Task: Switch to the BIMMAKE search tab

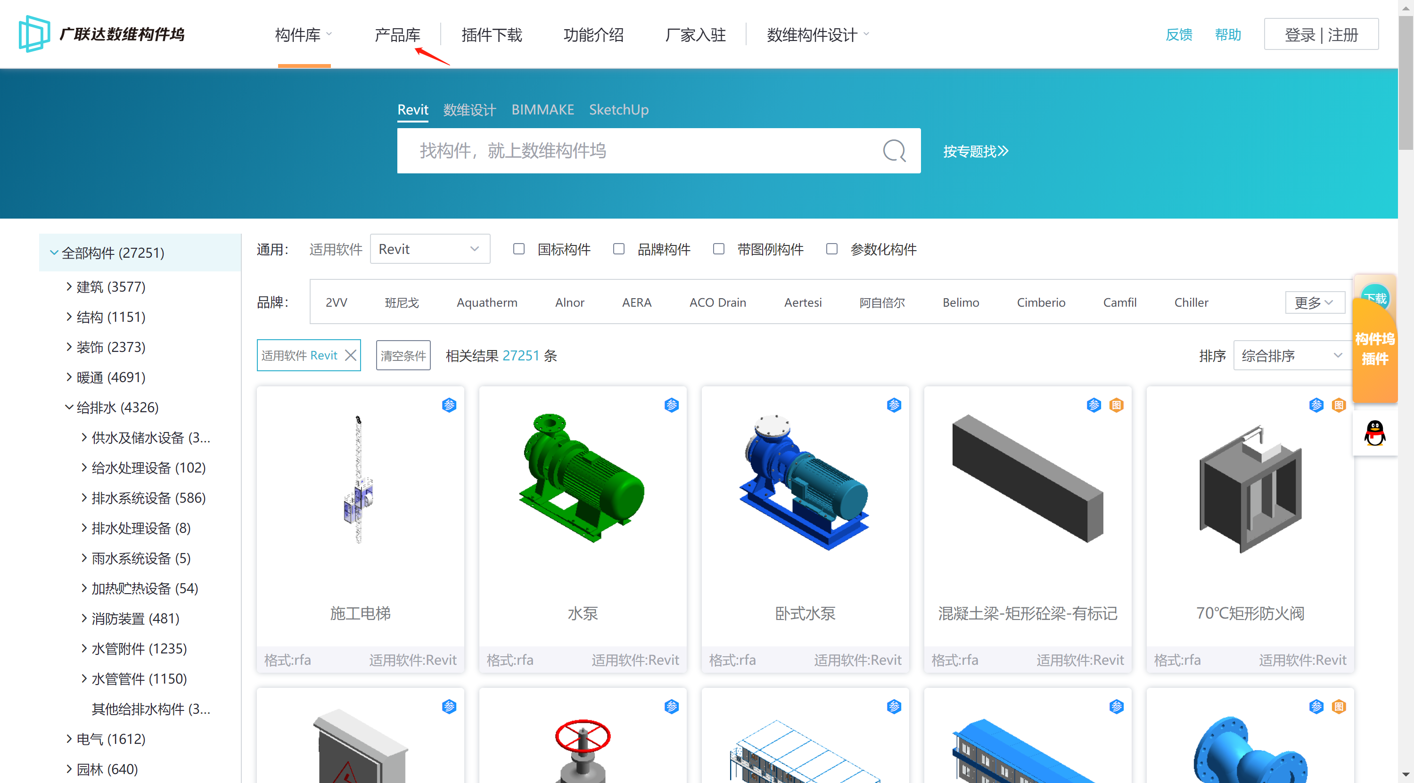Action: click(x=543, y=110)
